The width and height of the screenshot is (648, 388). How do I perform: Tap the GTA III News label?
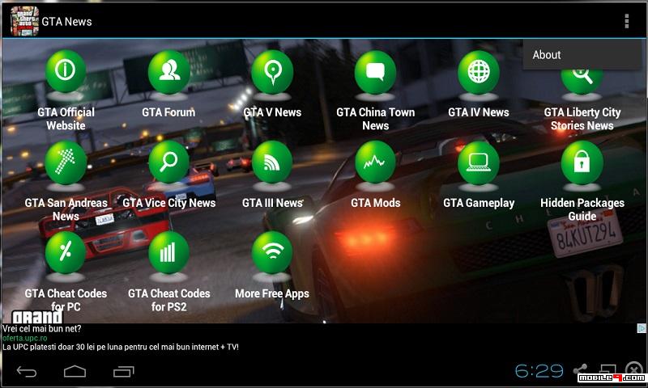tap(272, 203)
